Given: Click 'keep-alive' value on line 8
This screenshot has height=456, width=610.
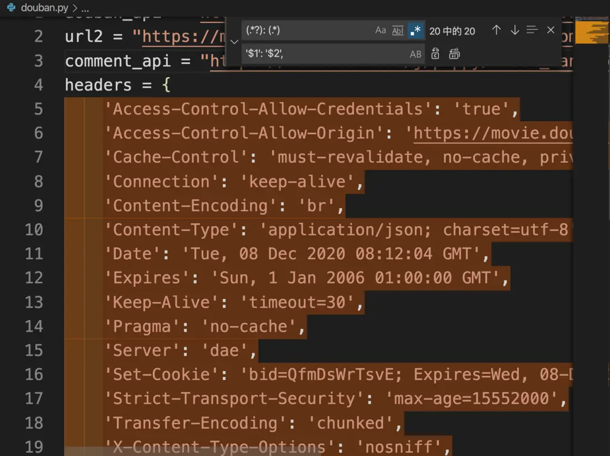Looking at the screenshot, I should (x=297, y=182).
